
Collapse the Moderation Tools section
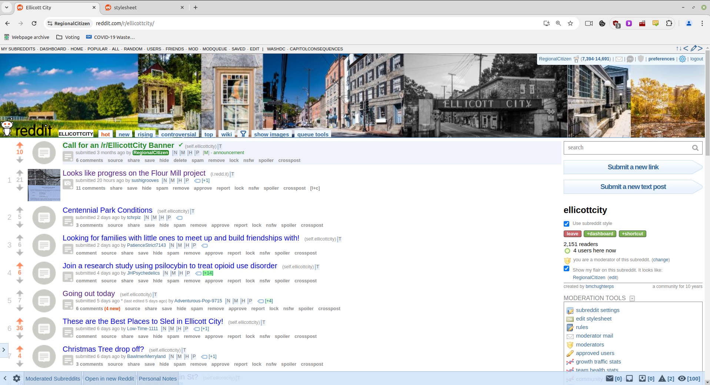(x=632, y=298)
